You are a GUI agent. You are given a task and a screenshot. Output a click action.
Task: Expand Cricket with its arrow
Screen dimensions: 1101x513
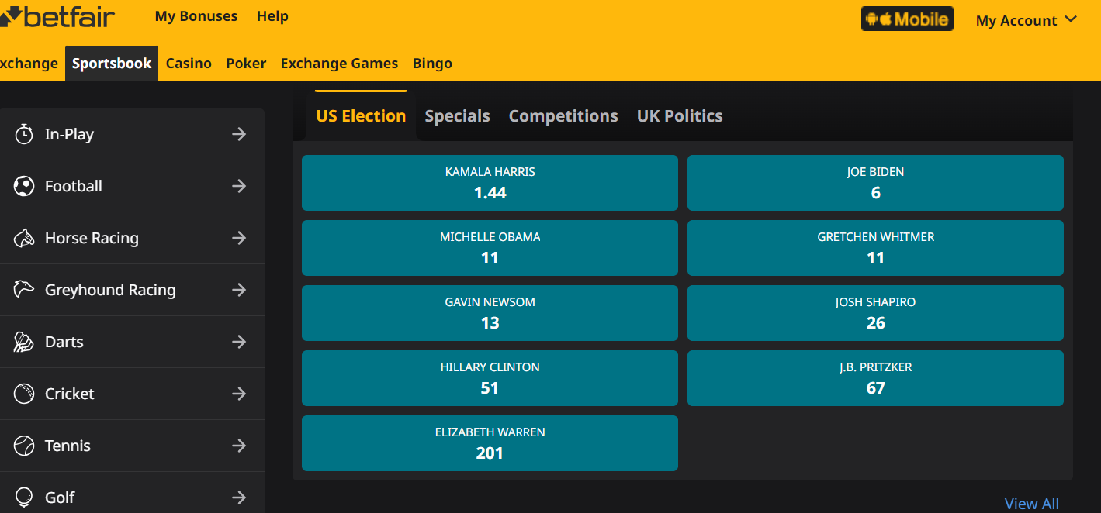[x=239, y=394]
